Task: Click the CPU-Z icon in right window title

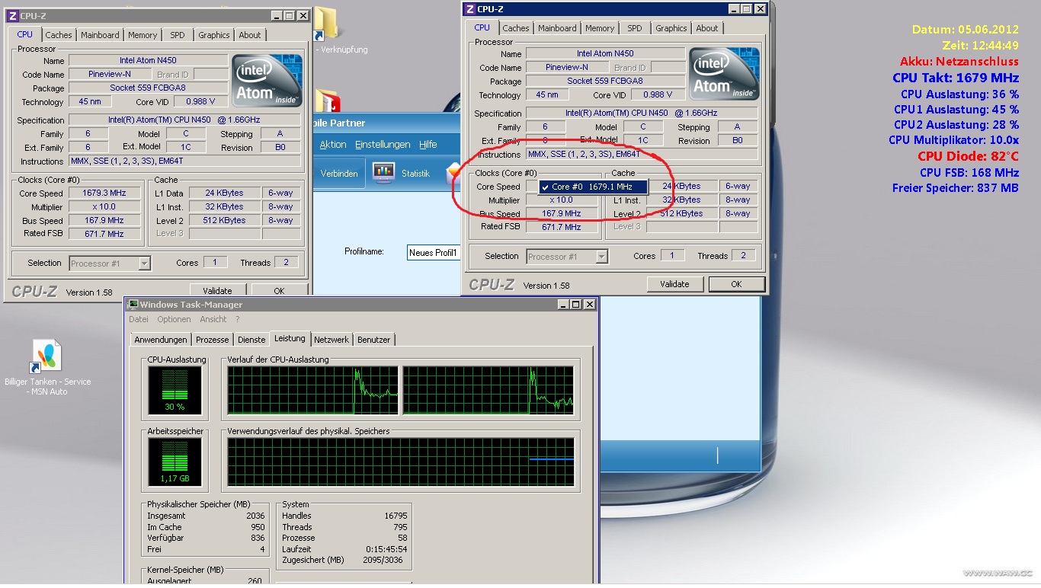Action: [x=470, y=9]
